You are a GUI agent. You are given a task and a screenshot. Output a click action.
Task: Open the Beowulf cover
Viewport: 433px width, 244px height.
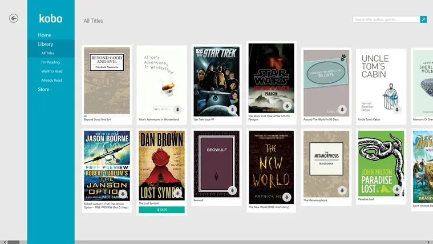(x=217, y=164)
